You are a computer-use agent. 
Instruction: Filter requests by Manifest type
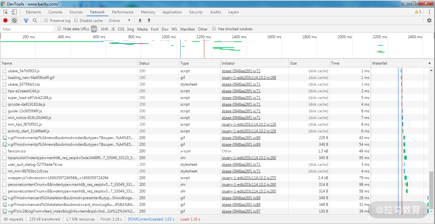(x=187, y=29)
